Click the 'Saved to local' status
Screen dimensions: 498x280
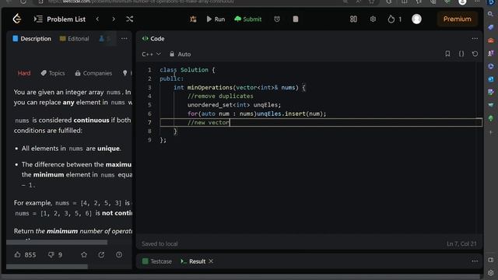[160, 243]
